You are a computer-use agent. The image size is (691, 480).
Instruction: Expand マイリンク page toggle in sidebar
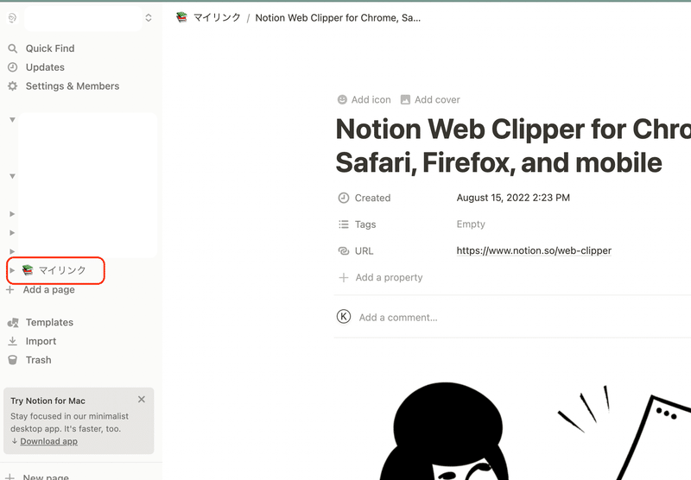(12, 270)
